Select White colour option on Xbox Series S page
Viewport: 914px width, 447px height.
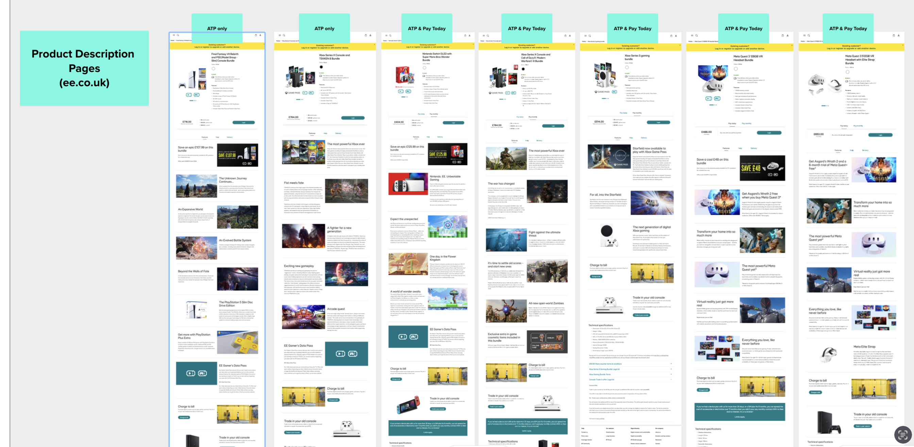click(627, 67)
